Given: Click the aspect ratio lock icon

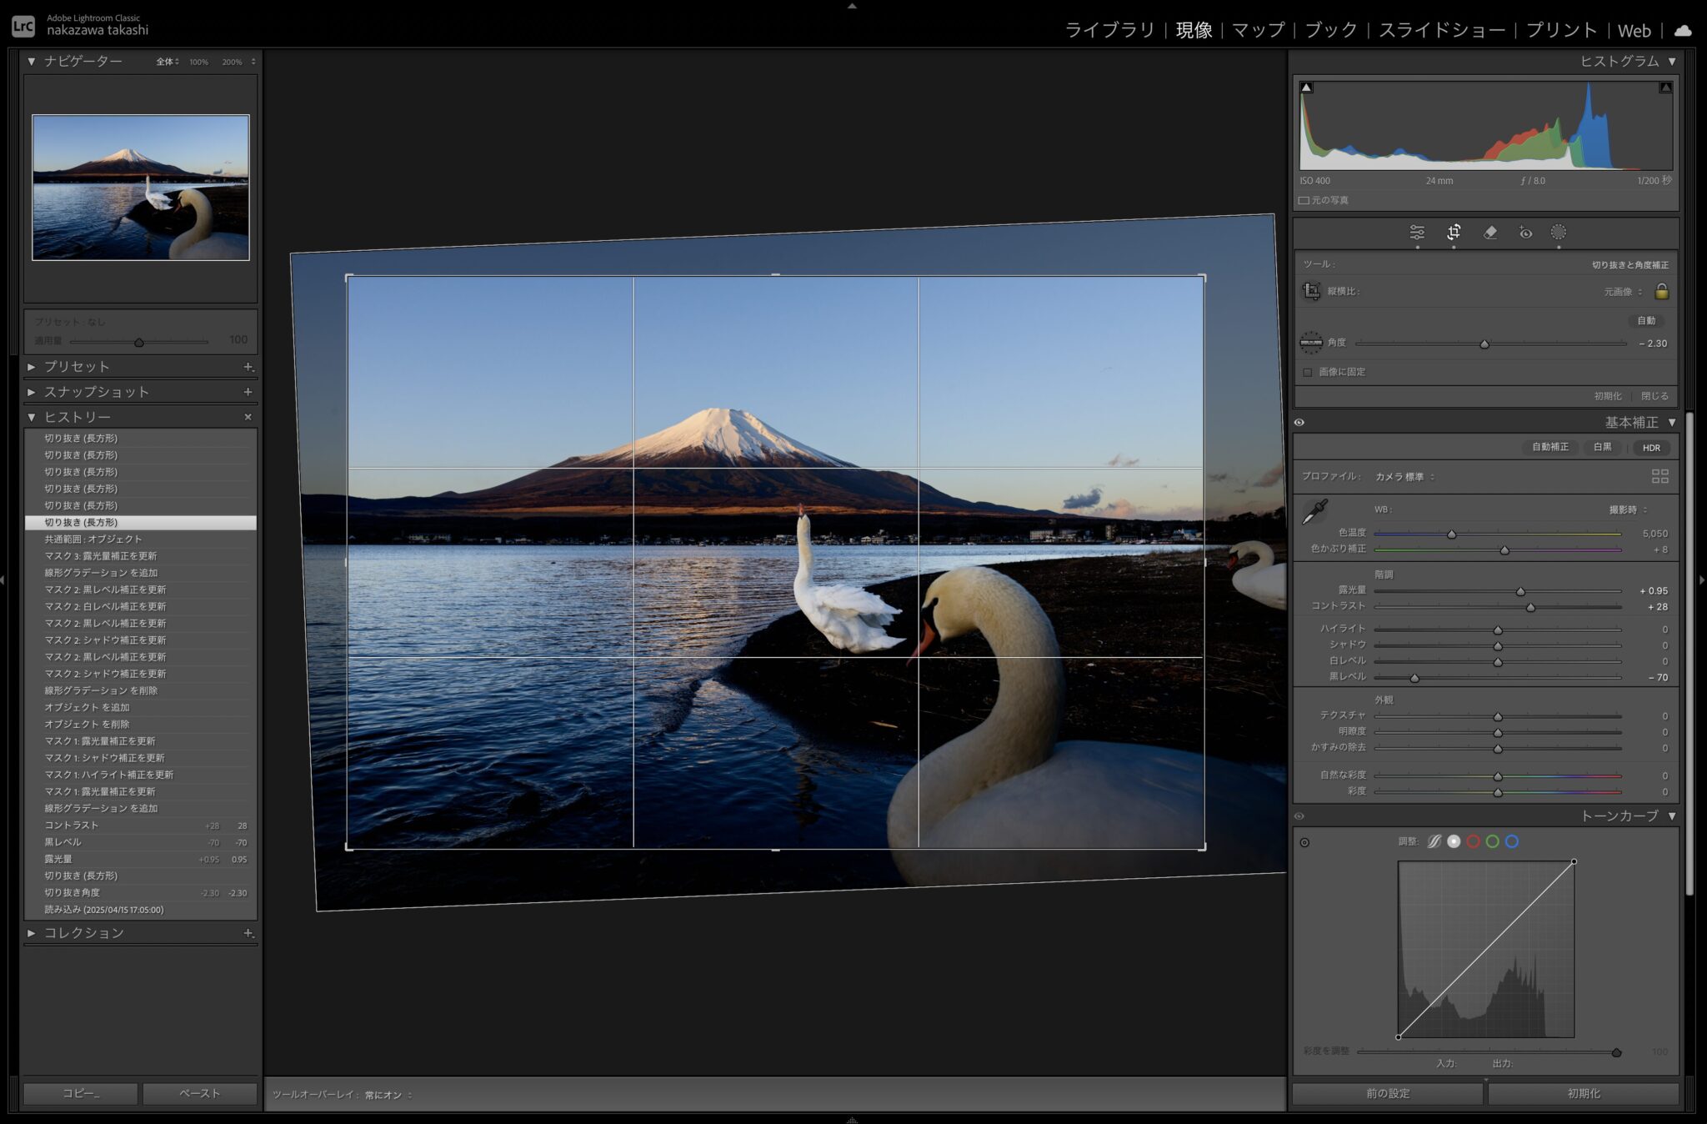Looking at the screenshot, I should [x=1661, y=291].
